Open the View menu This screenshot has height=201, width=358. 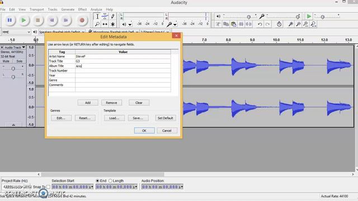pyautogui.click(x=22, y=9)
